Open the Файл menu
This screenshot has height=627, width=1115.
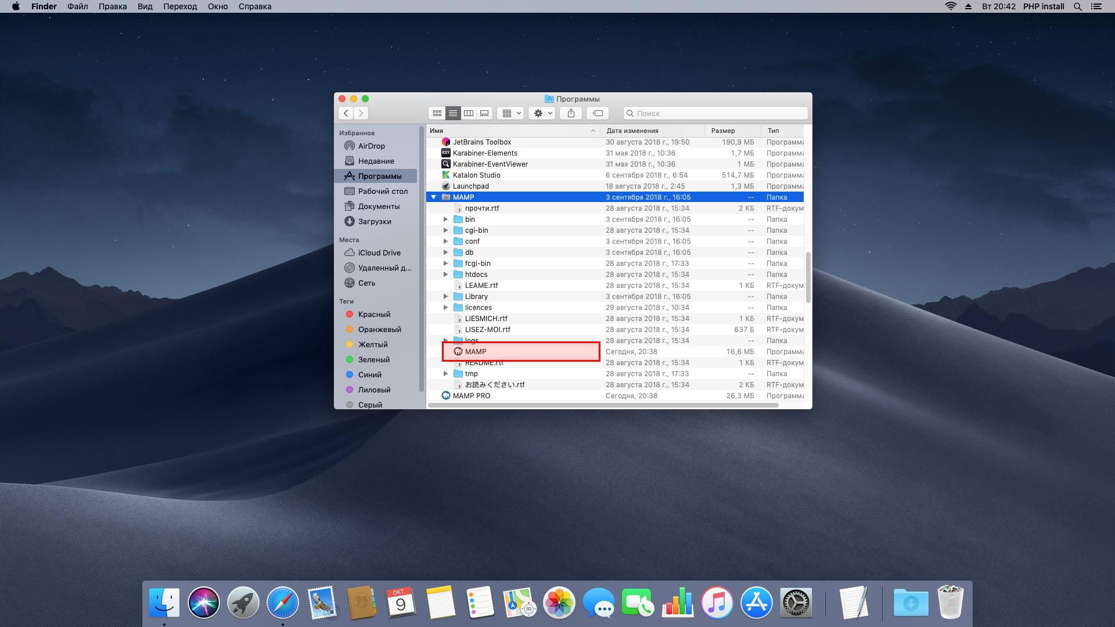78,6
